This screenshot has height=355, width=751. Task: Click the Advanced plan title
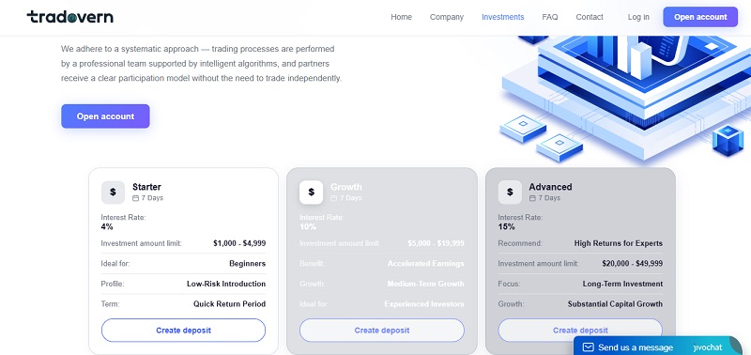point(550,187)
